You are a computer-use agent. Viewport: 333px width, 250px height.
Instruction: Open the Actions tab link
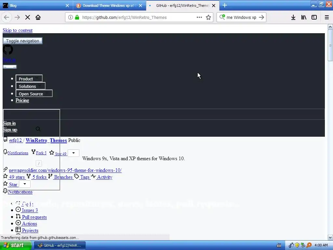(x=29, y=224)
